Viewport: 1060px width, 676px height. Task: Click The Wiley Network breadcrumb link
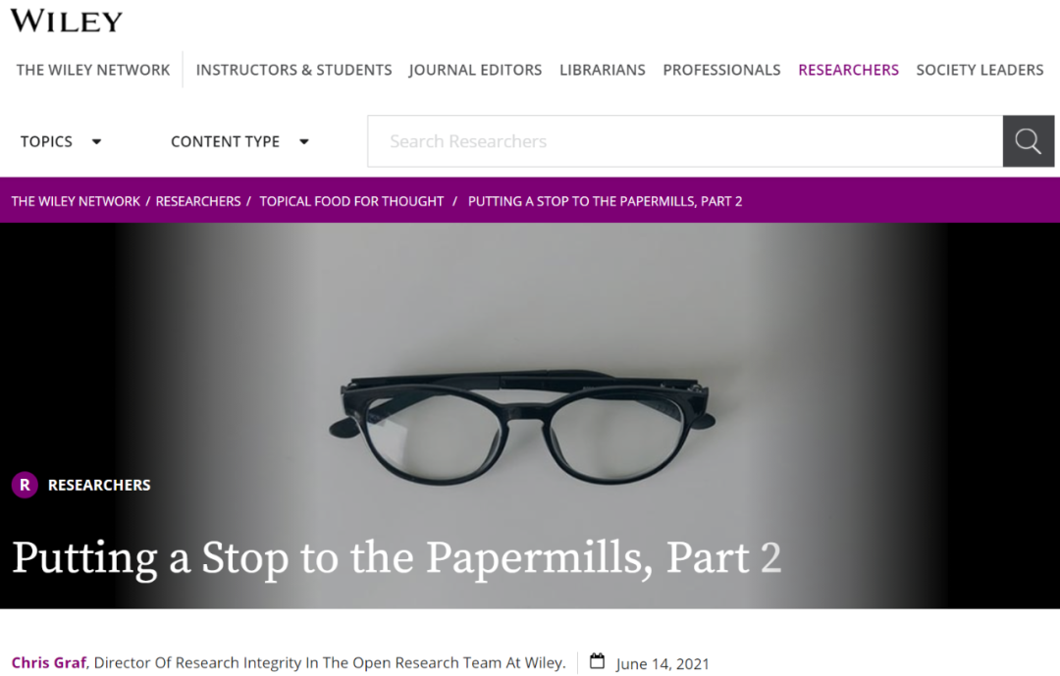76,201
